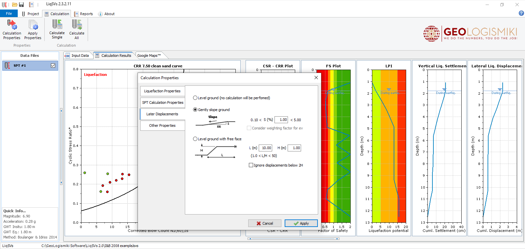The image size is (525, 249).
Task: Open the Google Maps tab
Action: tap(149, 56)
